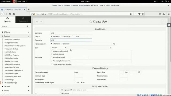This screenshot has height=96, width=171.
Task: Open the site information icon in address bar
Action: pyautogui.click(x=32, y=14)
